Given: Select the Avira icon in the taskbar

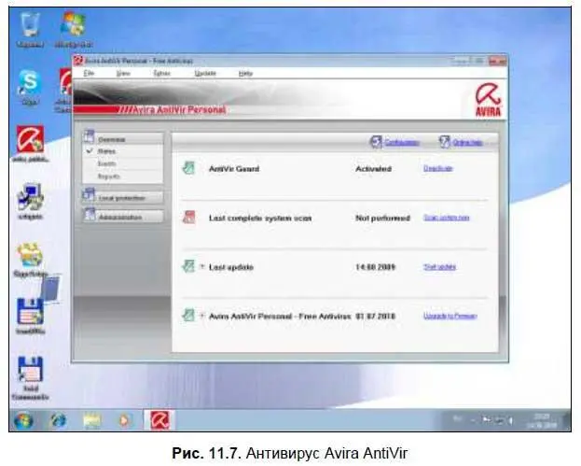Looking at the screenshot, I should click(159, 420).
